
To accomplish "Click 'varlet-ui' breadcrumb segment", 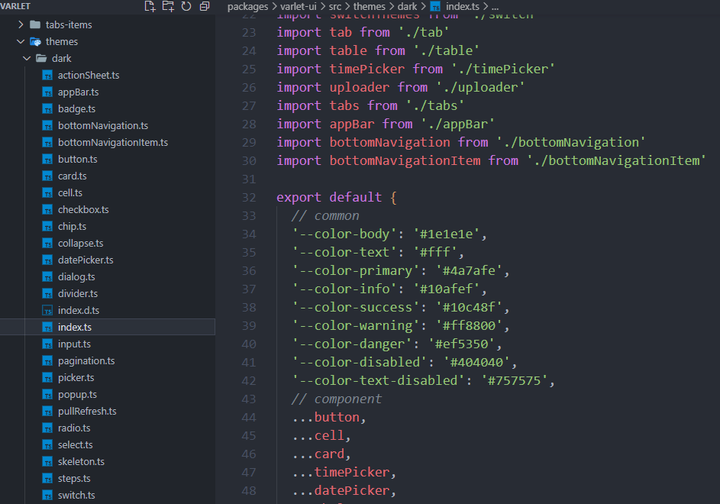I will (299, 6).
